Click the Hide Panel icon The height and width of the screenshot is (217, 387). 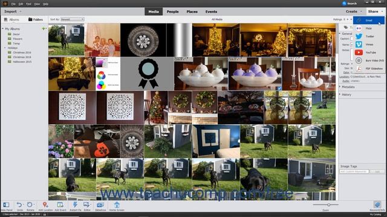tap(6, 205)
